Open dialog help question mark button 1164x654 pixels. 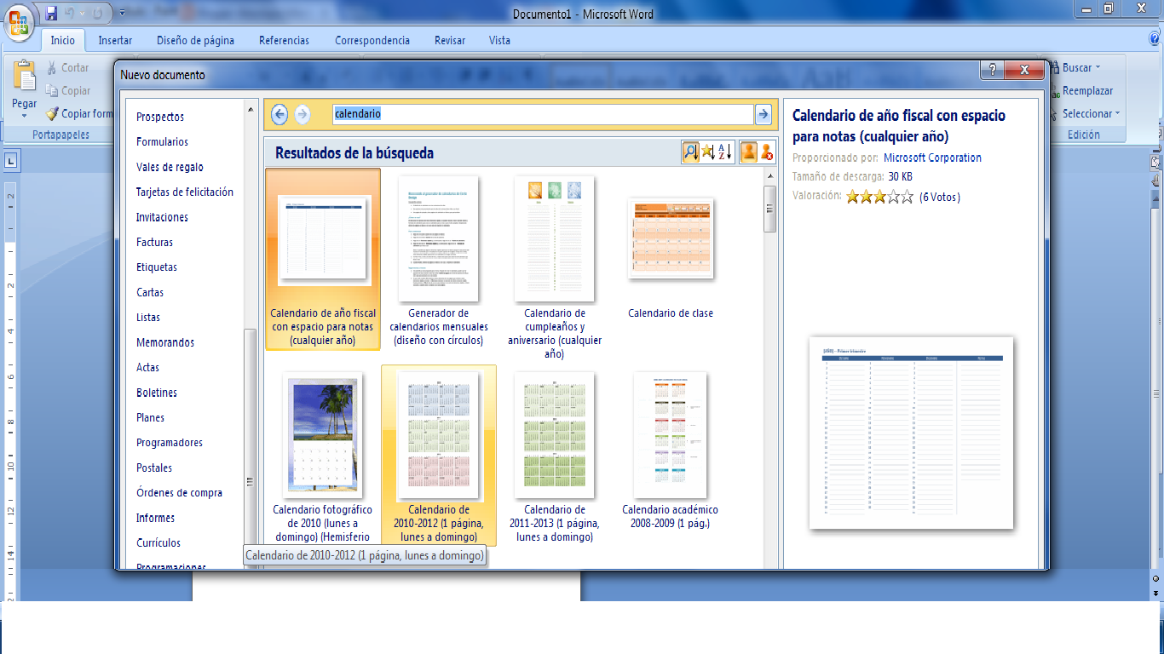(988, 70)
